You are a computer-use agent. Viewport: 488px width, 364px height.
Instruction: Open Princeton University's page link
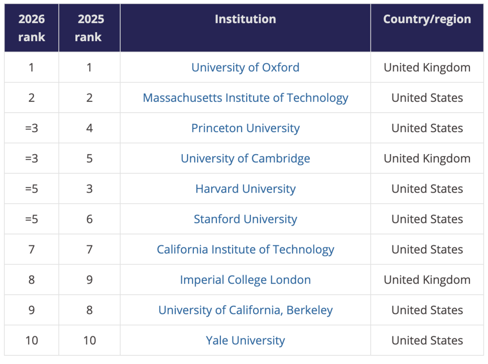coord(245,128)
